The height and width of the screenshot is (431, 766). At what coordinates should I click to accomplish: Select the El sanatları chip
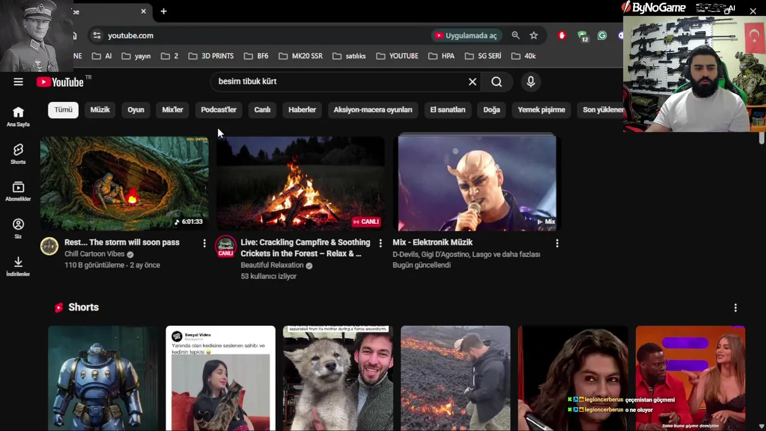[x=448, y=110]
